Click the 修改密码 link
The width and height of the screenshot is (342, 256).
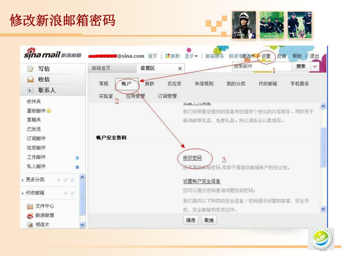point(192,158)
